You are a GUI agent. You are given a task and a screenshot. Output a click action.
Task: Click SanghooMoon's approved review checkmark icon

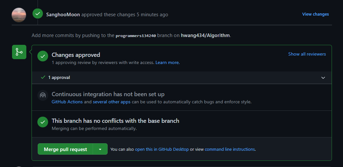pyautogui.click(x=38, y=14)
